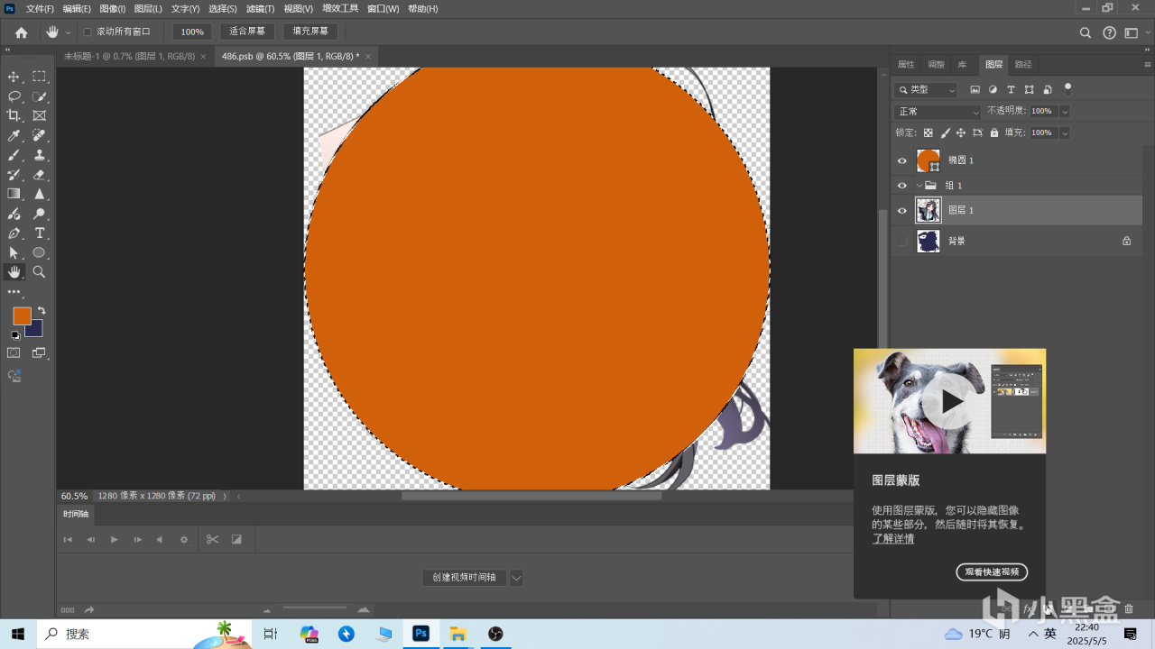Select the Pen tool

pyautogui.click(x=14, y=233)
